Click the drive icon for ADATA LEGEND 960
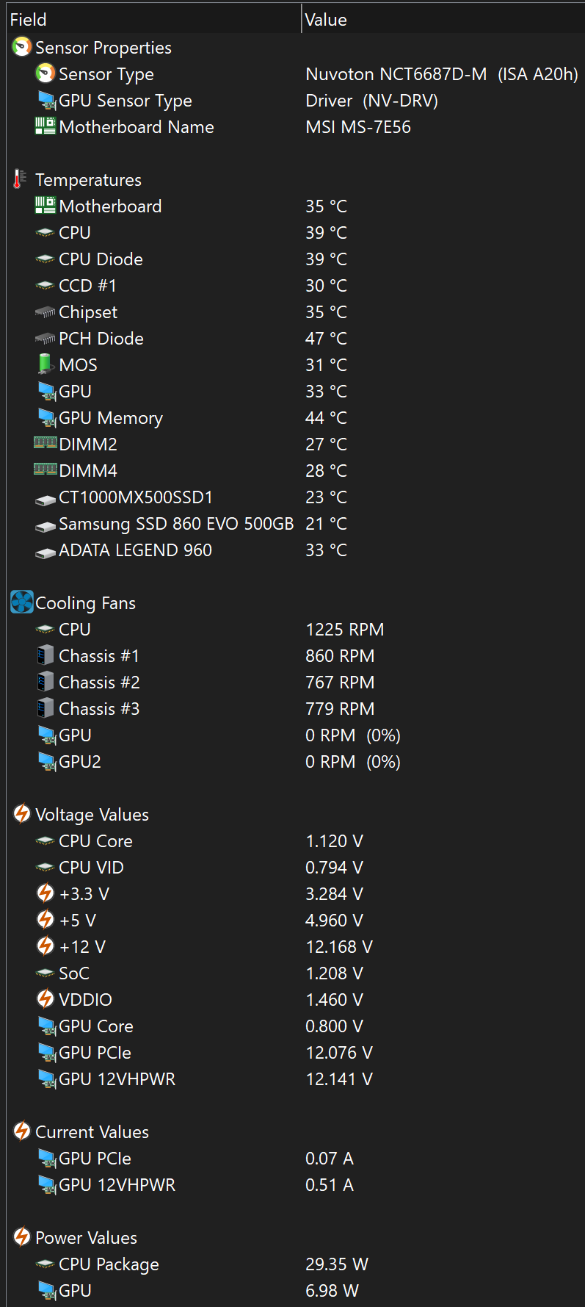Viewport: 585px width, 1307px height. click(x=46, y=552)
